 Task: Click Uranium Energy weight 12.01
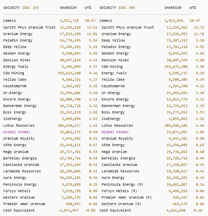point(92,34)
